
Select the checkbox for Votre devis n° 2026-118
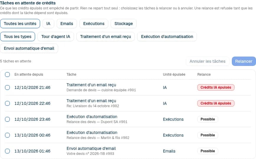click(x=7, y=151)
